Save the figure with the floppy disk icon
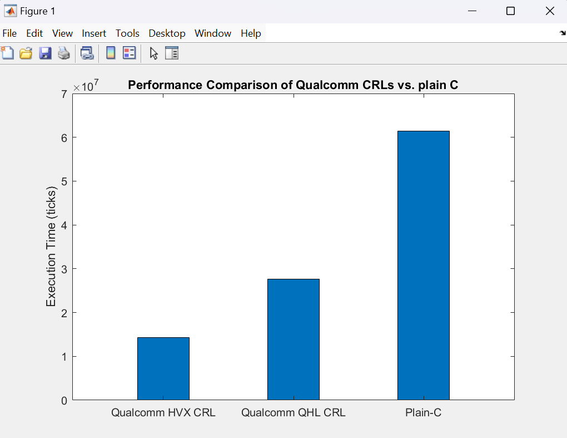Viewport: 567px width, 438px height. (45, 53)
